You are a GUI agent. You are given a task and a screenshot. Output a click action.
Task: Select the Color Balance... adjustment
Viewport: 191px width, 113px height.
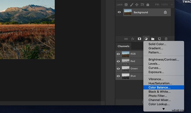point(164,88)
